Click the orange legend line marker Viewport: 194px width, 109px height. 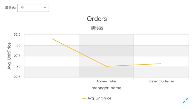click(84, 98)
